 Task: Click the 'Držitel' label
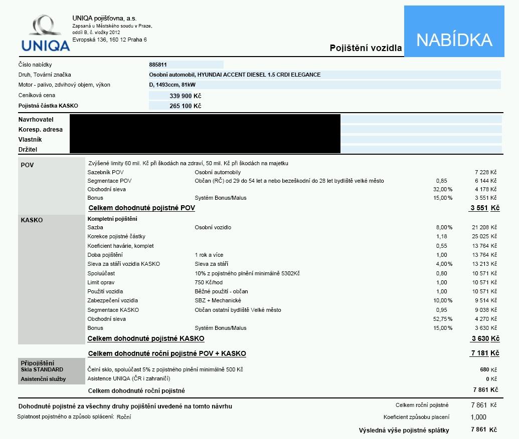[28, 149]
